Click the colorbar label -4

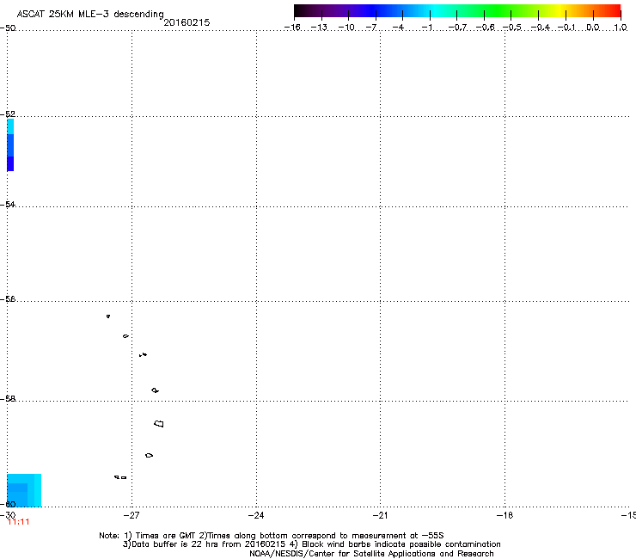398,28
